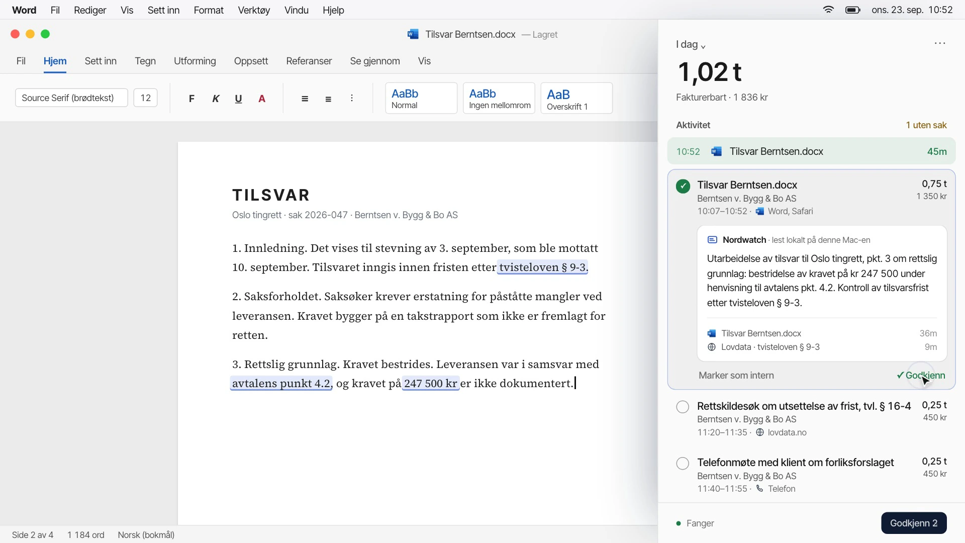The width and height of the screenshot is (965, 543).
Task: Switch to the Referanser ribbon tab
Action: (309, 61)
